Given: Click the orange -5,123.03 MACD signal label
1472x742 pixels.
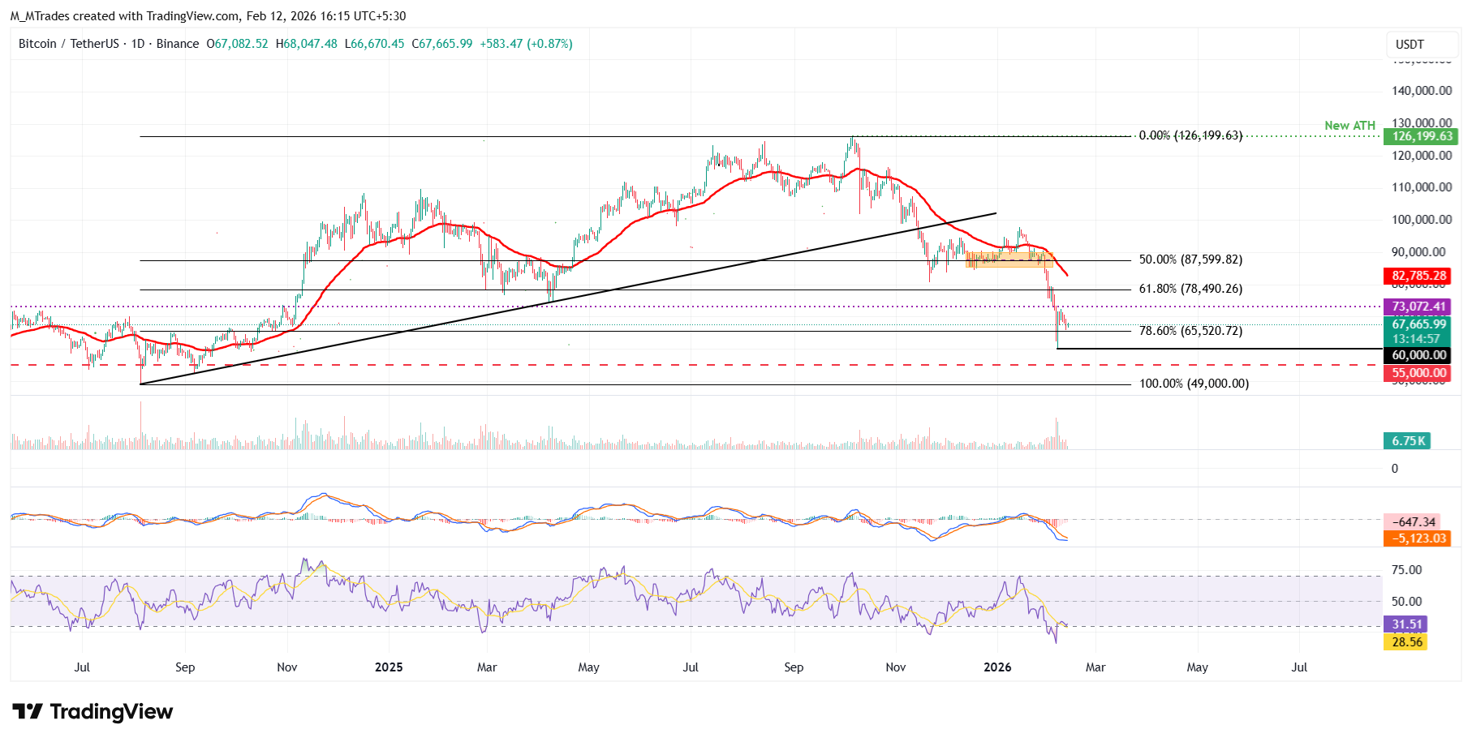Looking at the screenshot, I should coord(1418,538).
